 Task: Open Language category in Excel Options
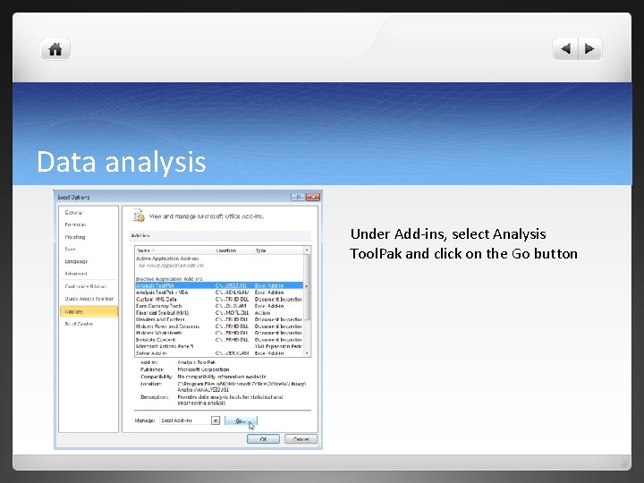pos(76,261)
